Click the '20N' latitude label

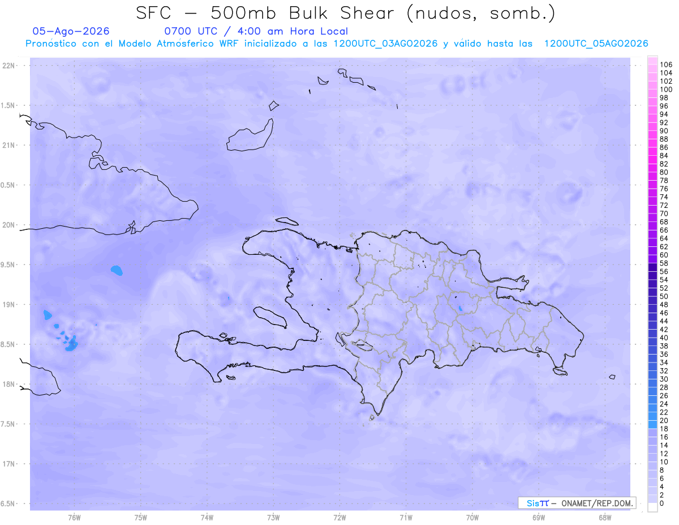coord(9,225)
